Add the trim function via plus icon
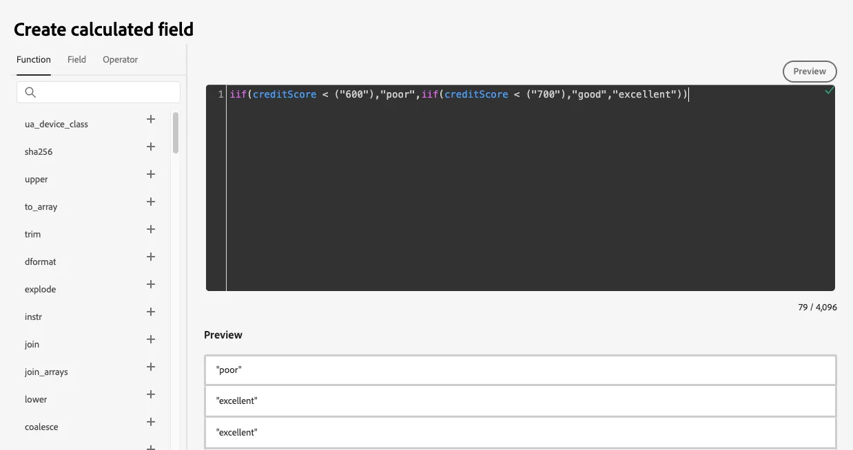This screenshot has width=853, height=450. (x=151, y=229)
